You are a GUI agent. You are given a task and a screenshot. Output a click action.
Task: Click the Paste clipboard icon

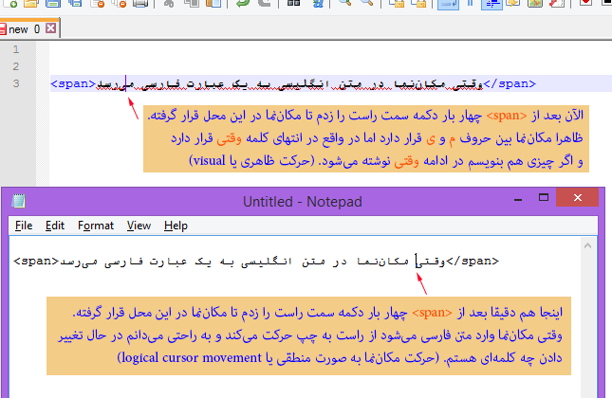pyautogui.click(x=213, y=3)
